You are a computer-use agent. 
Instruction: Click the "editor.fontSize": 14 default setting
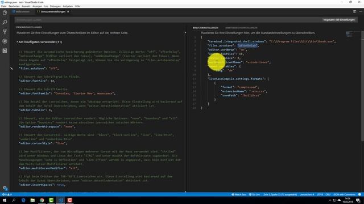[37, 81]
